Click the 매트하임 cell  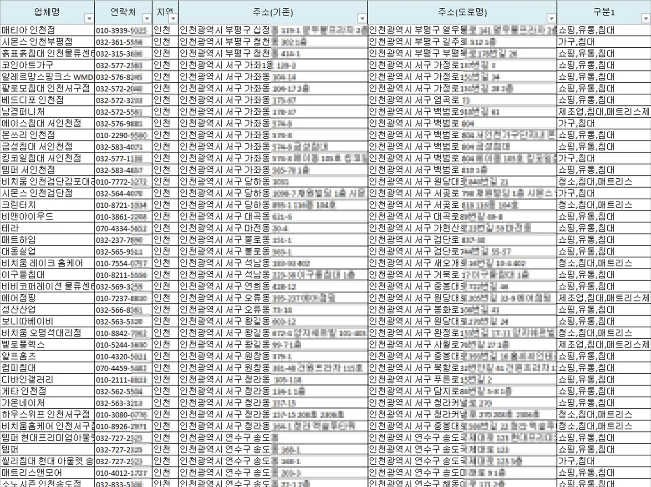47,240
